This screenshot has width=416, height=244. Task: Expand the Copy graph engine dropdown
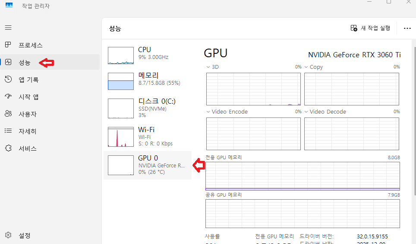(x=306, y=67)
